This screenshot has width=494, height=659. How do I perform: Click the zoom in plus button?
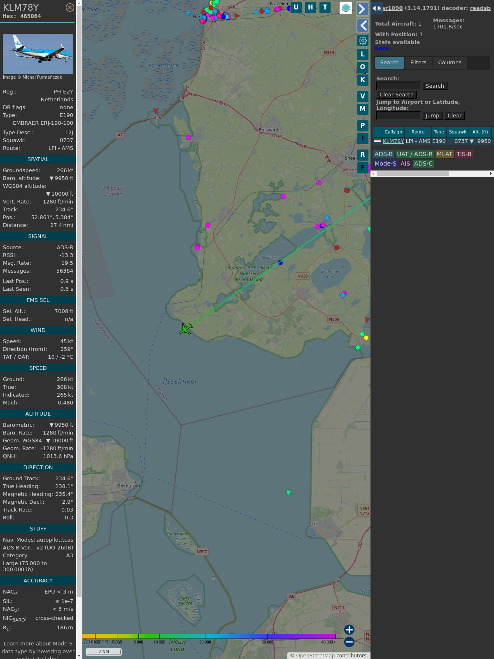[x=349, y=629]
